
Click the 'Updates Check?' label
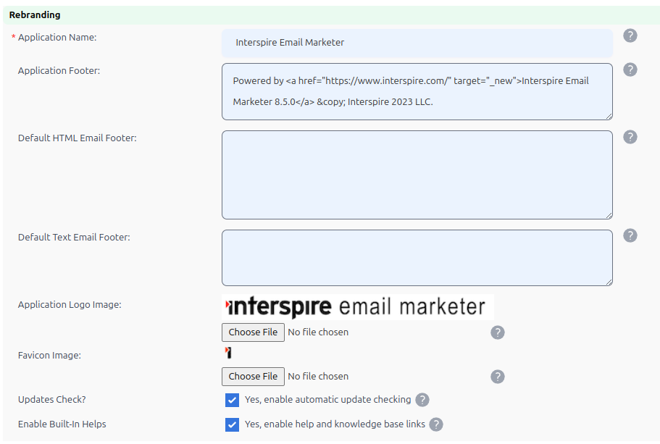pyautogui.click(x=51, y=400)
